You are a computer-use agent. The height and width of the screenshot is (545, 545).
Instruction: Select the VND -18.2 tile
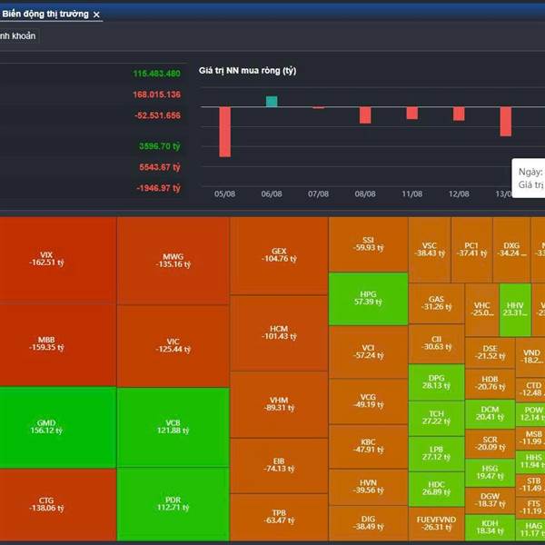tap(530, 357)
